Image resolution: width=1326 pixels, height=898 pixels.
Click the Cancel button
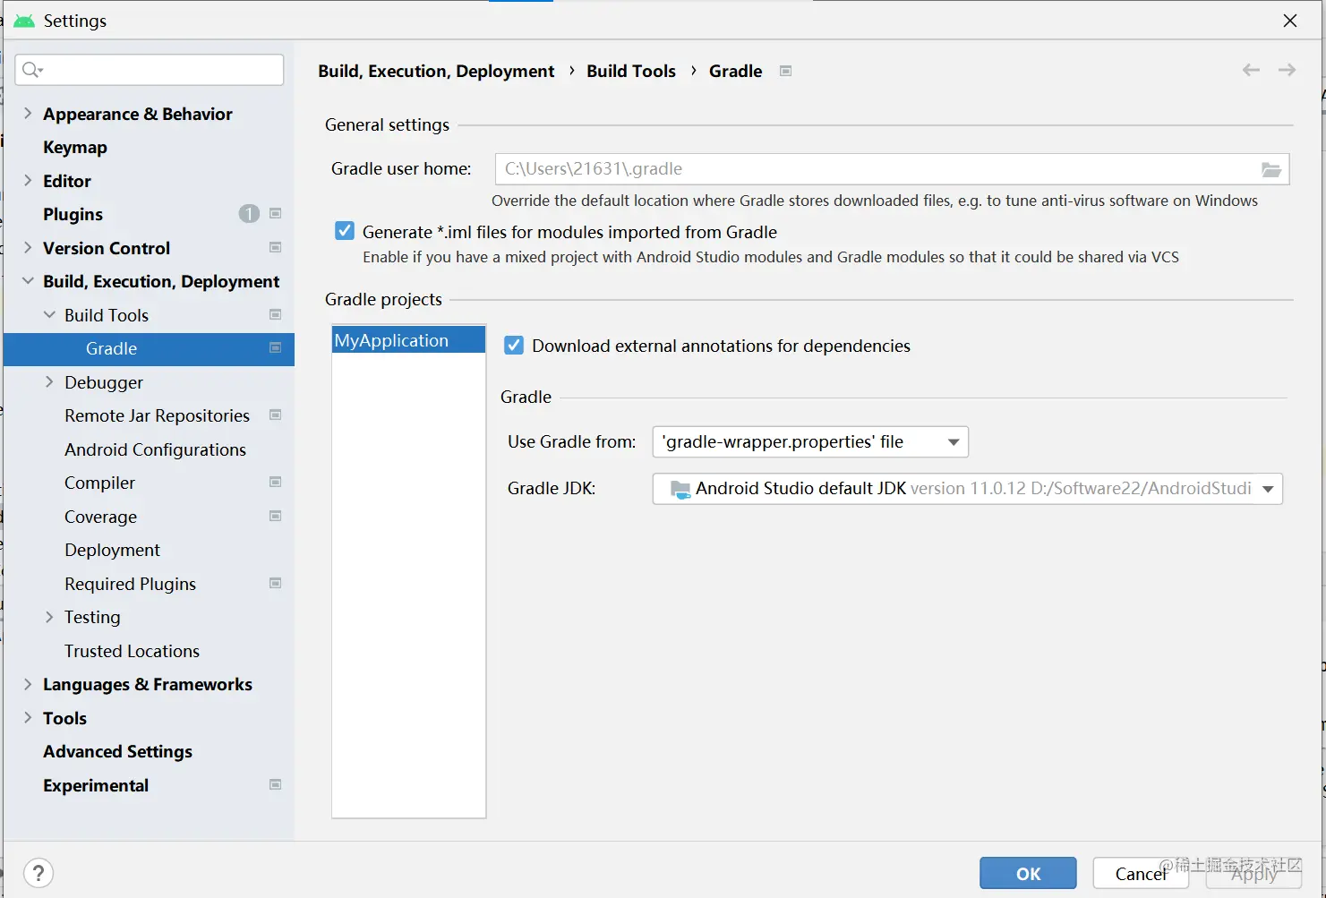tap(1141, 874)
